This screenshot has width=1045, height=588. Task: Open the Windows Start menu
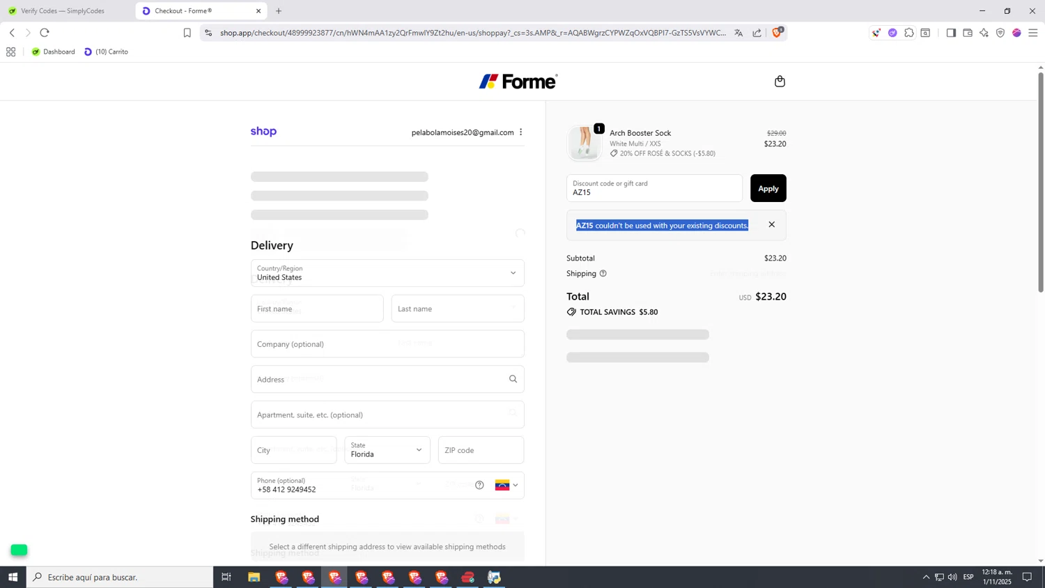[13, 577]
